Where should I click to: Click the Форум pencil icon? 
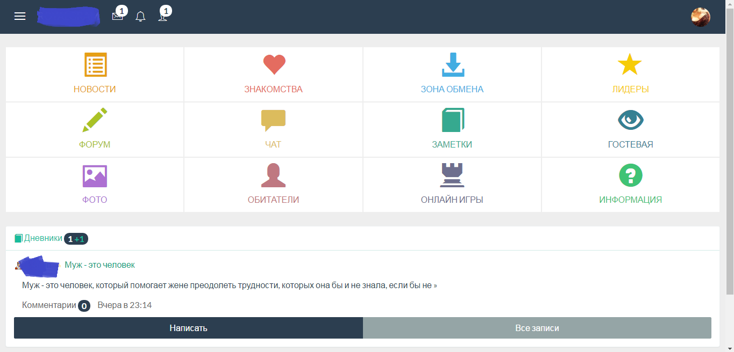pyautogui.click(x=95, y=120)
